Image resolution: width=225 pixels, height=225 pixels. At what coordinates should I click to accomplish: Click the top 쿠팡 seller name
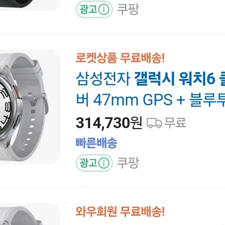(128, 9)
